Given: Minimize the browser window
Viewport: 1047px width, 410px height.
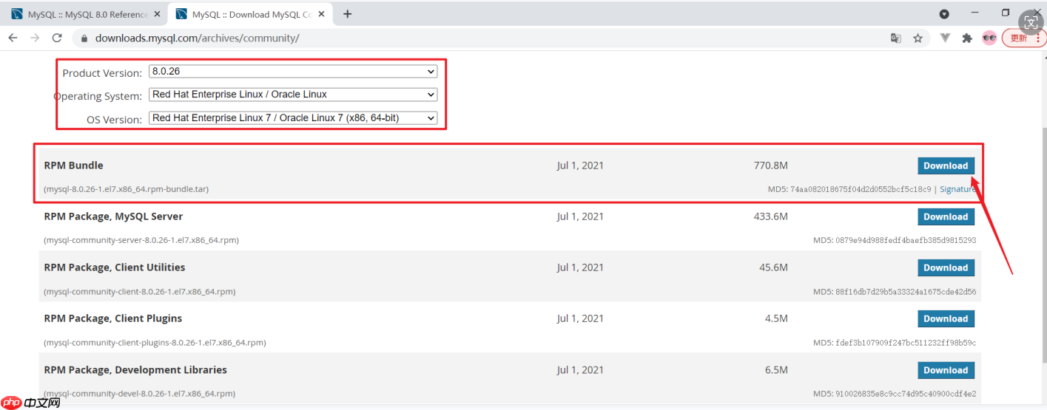Looking at the screenshot, I should click(x=975, y=13).
